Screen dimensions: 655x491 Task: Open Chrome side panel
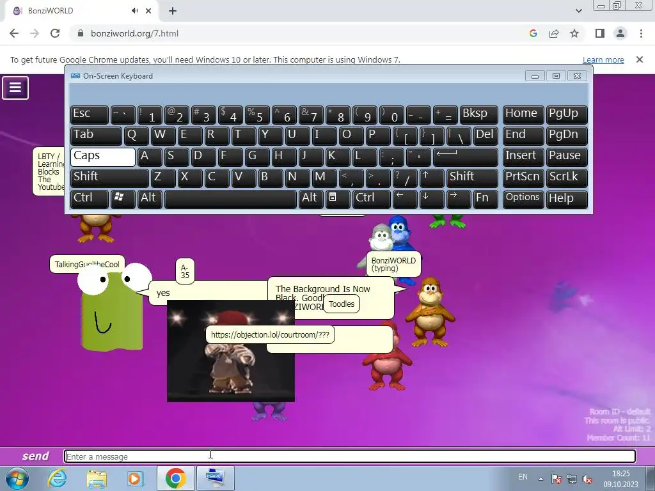(600, 33)
